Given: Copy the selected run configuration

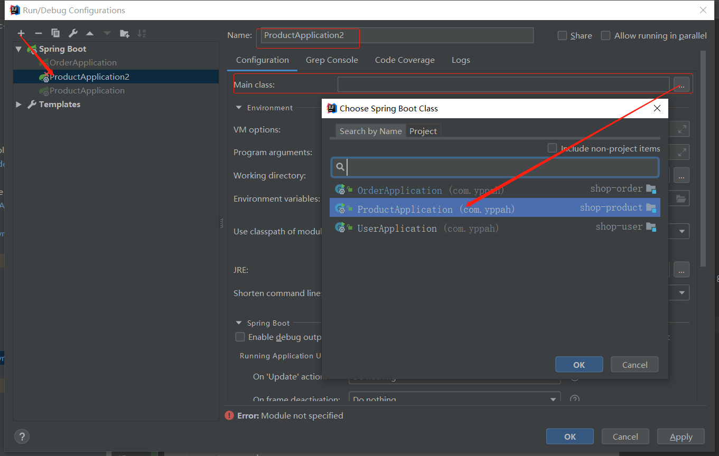Looking at the screenshot, I should pyautogui.click(x=55, y=33).
